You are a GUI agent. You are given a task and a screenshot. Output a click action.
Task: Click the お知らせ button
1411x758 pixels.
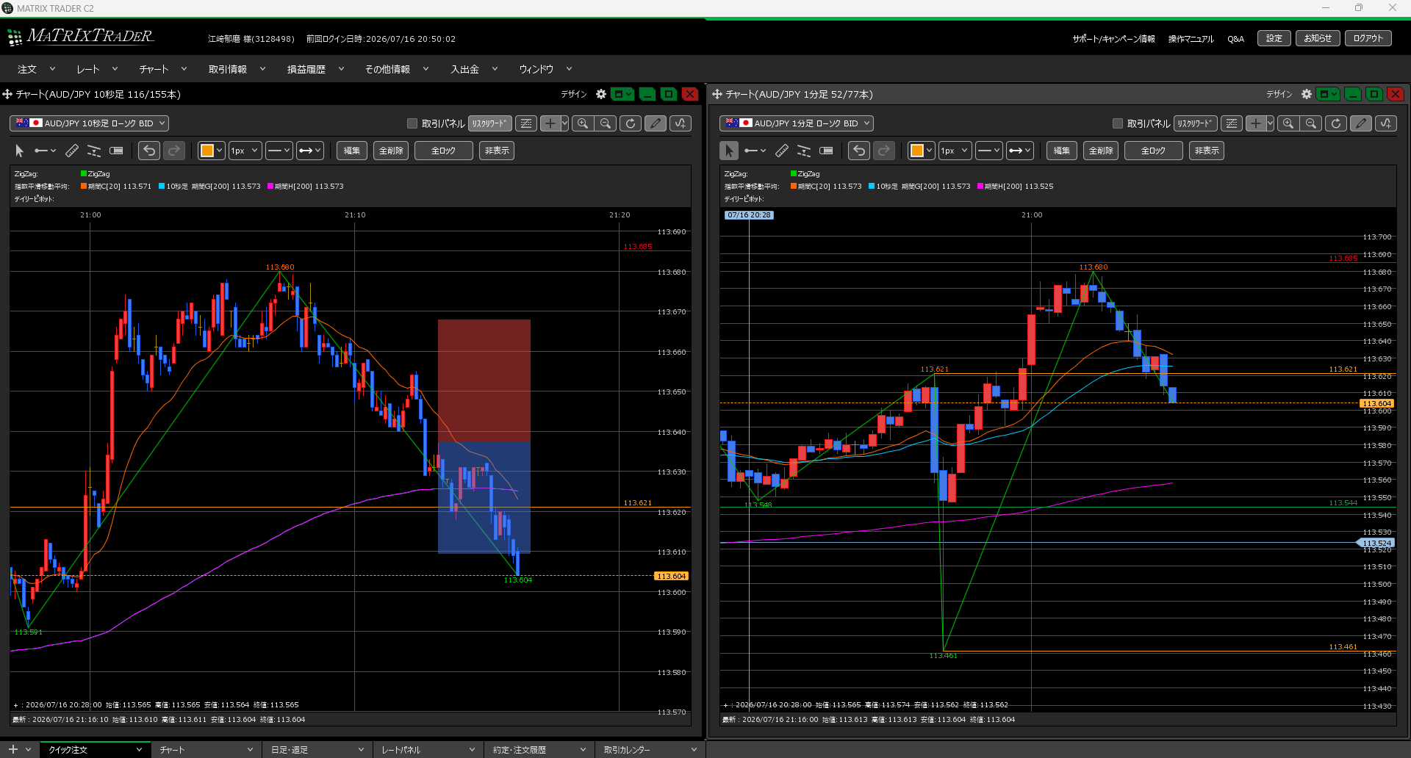(x=1318, y=38)
